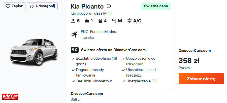This screenshot has height=103, width=227.
Task: Click the addCar supplier logo
Action: point(10,97)
